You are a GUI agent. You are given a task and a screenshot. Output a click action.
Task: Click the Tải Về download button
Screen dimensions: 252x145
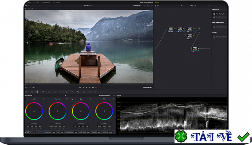212,136
